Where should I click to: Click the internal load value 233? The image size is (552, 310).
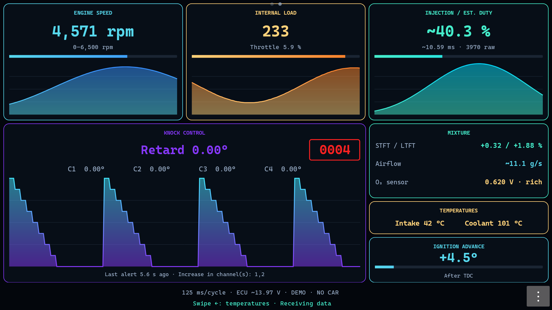(276, 31)
